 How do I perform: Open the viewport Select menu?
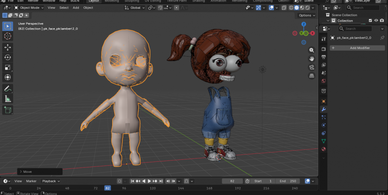(x=64, y=8)
